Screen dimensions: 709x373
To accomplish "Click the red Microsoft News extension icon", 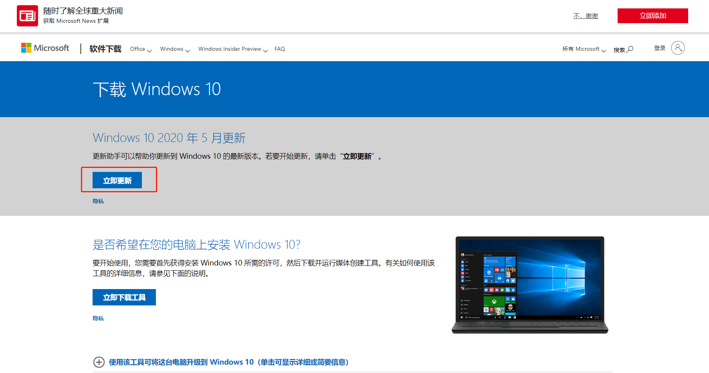I will coord(27,16).
